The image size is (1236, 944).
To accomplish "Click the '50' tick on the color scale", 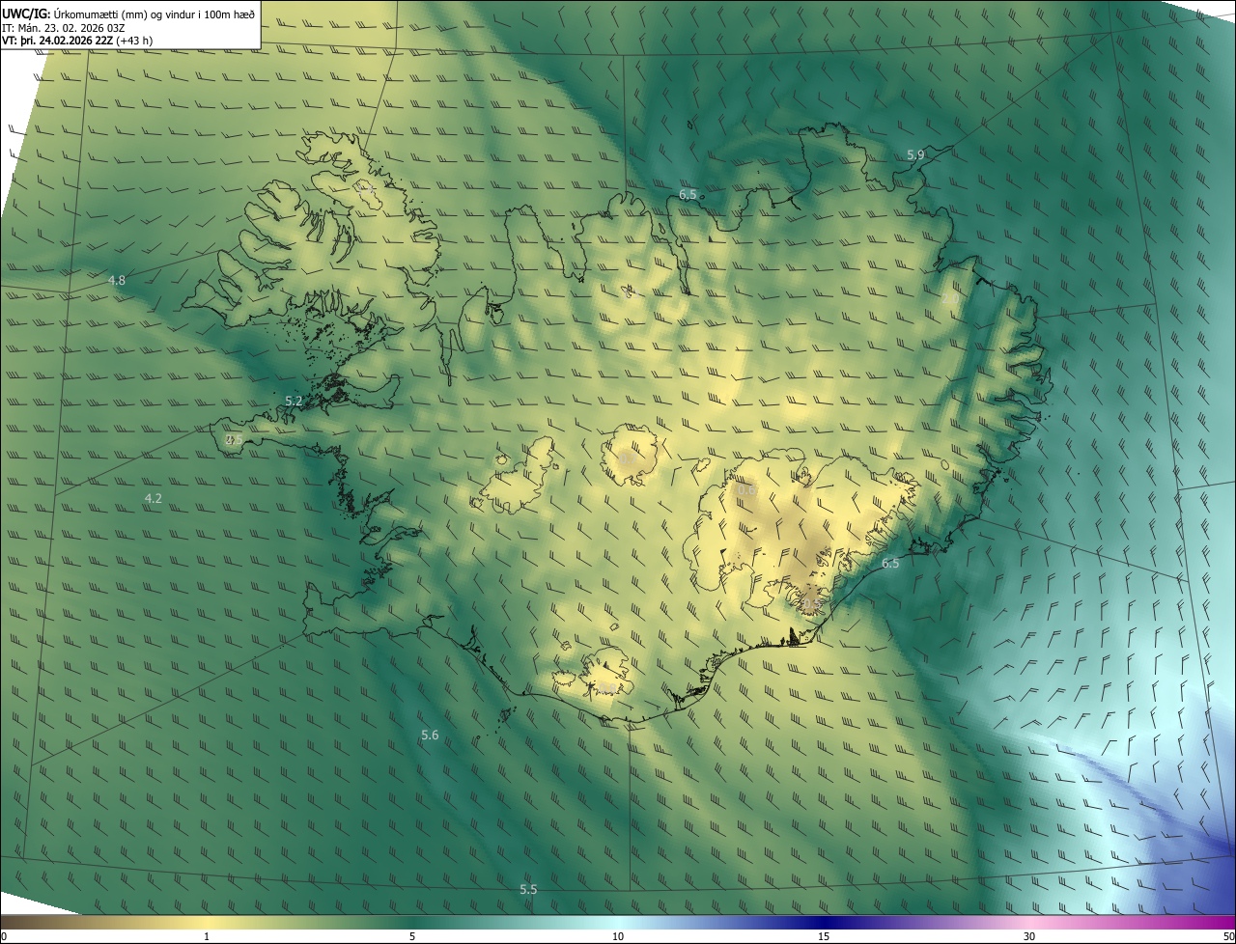I will coord(1228,936).
